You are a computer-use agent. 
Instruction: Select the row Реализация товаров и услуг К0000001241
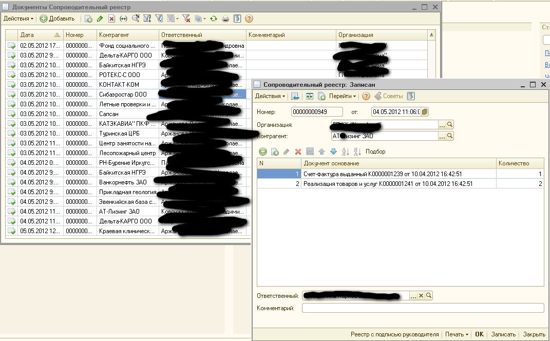[401, 184]
